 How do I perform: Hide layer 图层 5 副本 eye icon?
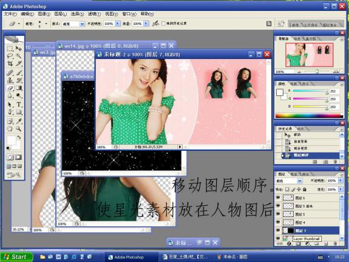[x=278, y=206]
